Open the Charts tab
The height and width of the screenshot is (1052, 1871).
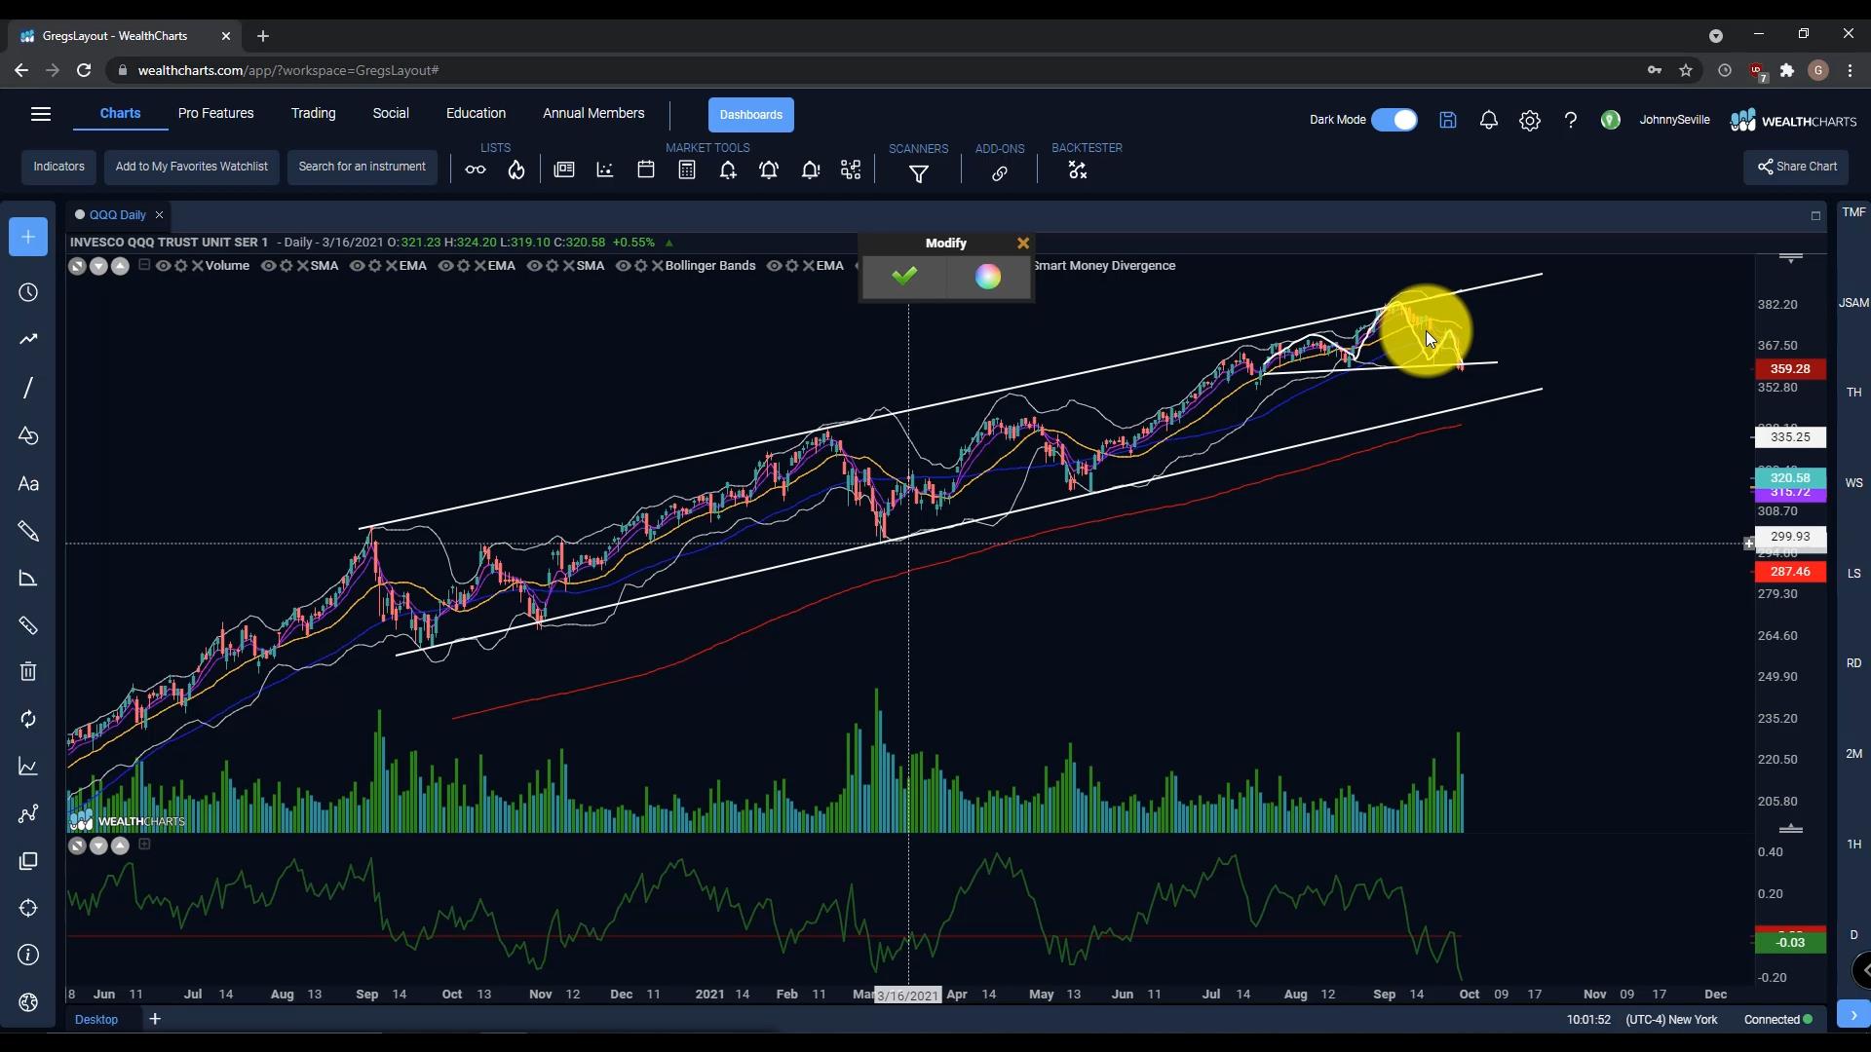pyautogui.click(x=120, y=113)
